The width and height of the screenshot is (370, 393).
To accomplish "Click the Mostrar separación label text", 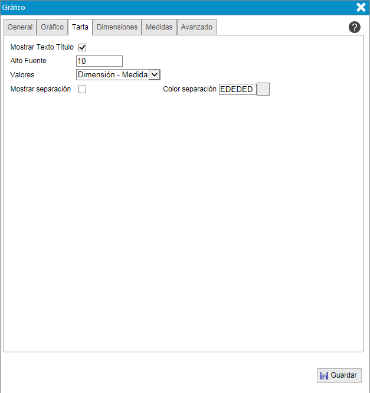I will [41, 89].
